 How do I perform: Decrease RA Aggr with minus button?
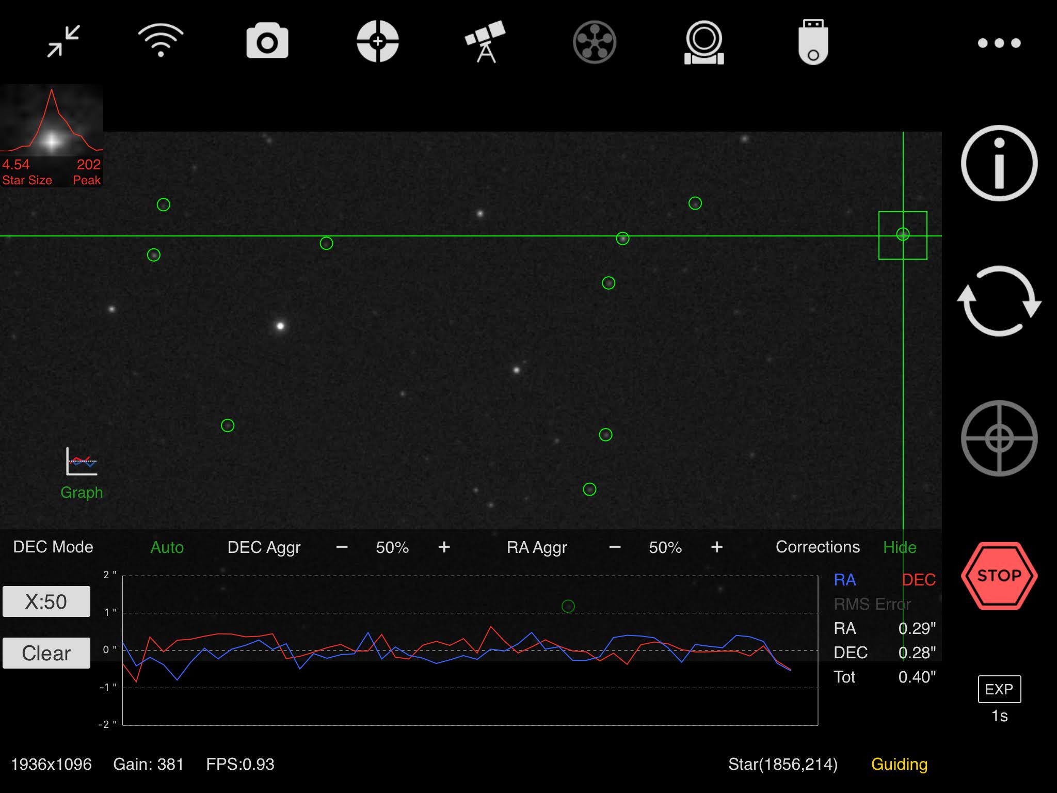(x=615, y=547)
